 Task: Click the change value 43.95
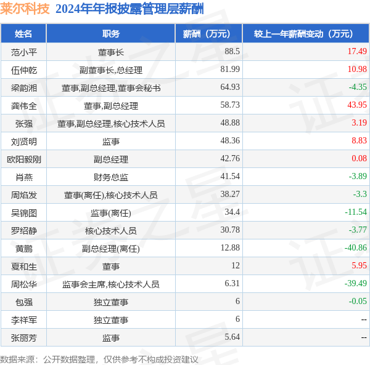357,105
